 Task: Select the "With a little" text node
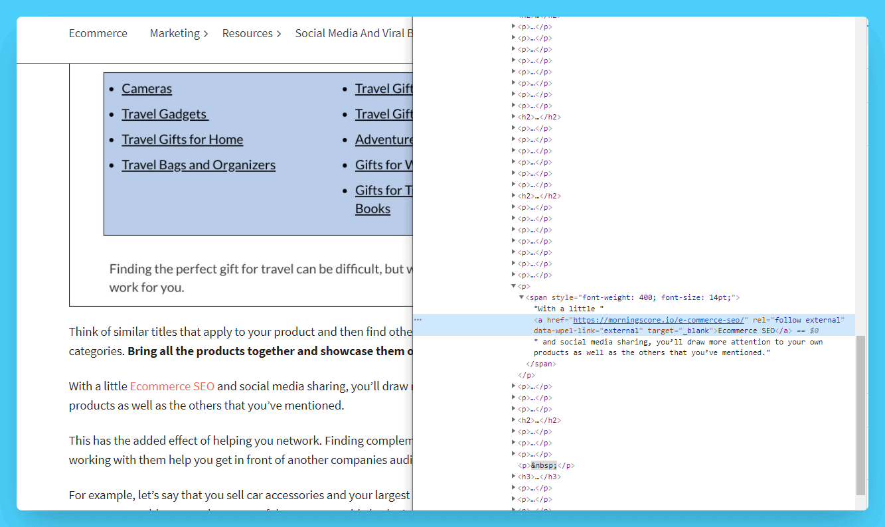[x=568, y=309]
